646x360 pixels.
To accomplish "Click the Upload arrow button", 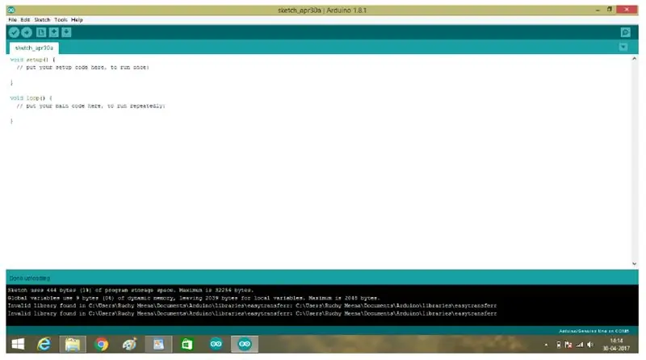I will pos(27,32).
